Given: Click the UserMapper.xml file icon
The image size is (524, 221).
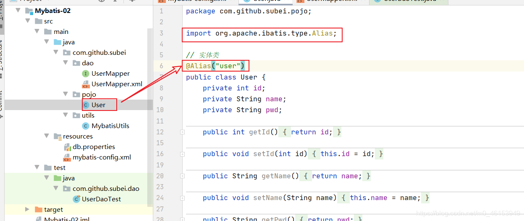Looking at the screenshot, I should pos(86,84).
